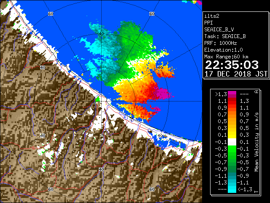Select the 17 DEC 2018 JST date
Image resolution: width=270 pixels, height=203 pixels.
(x=236, y=74)
